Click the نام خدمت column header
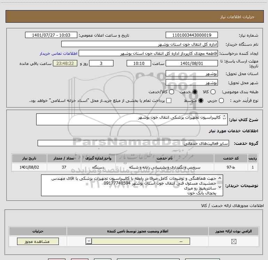This screenshot has height=260, width=268. [165, 158]
